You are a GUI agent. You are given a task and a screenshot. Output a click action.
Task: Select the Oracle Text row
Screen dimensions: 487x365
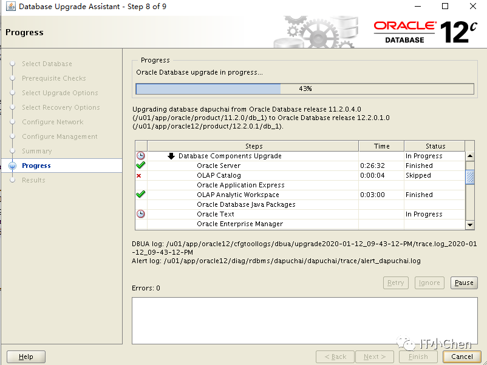(x=301, y=214)
